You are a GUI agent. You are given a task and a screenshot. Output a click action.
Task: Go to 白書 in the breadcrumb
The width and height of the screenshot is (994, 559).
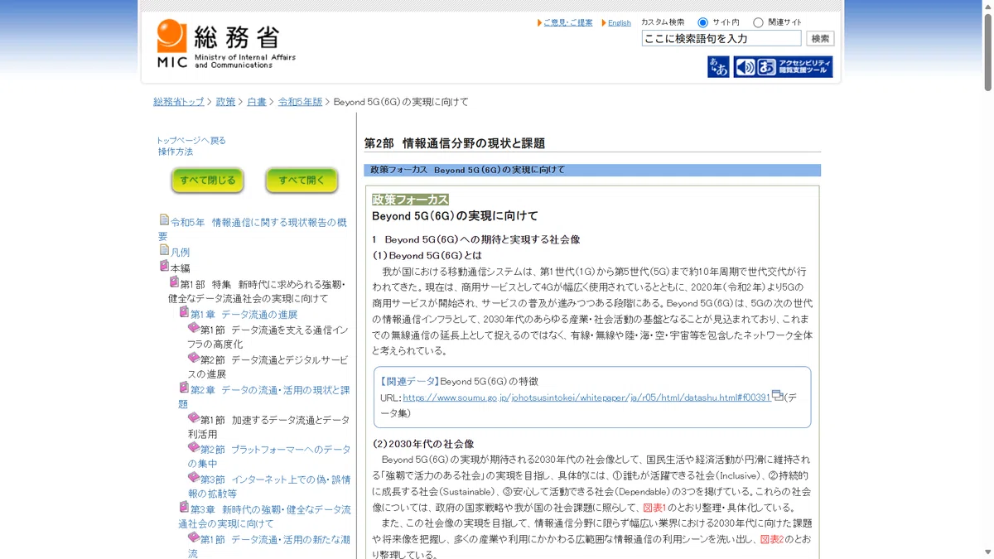257,102
